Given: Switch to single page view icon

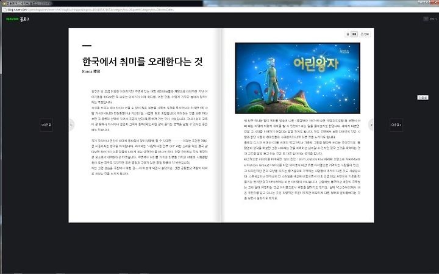Looking at the screenshot, I should (348, 34).
